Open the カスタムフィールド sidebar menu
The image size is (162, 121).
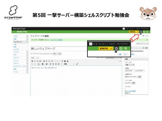click(x=21, y=66)
